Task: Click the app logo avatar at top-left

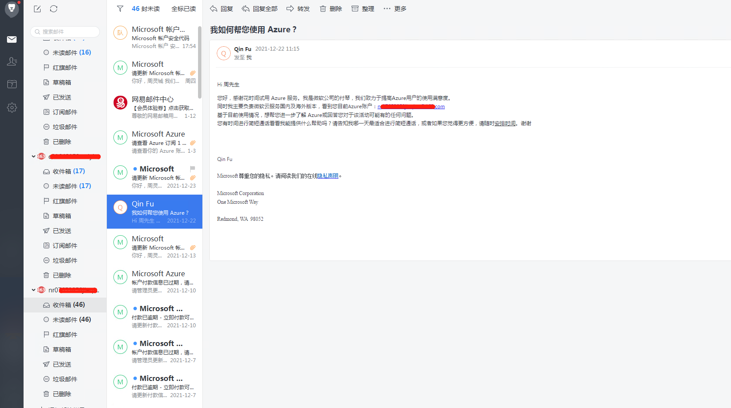Action: (12, 9)
